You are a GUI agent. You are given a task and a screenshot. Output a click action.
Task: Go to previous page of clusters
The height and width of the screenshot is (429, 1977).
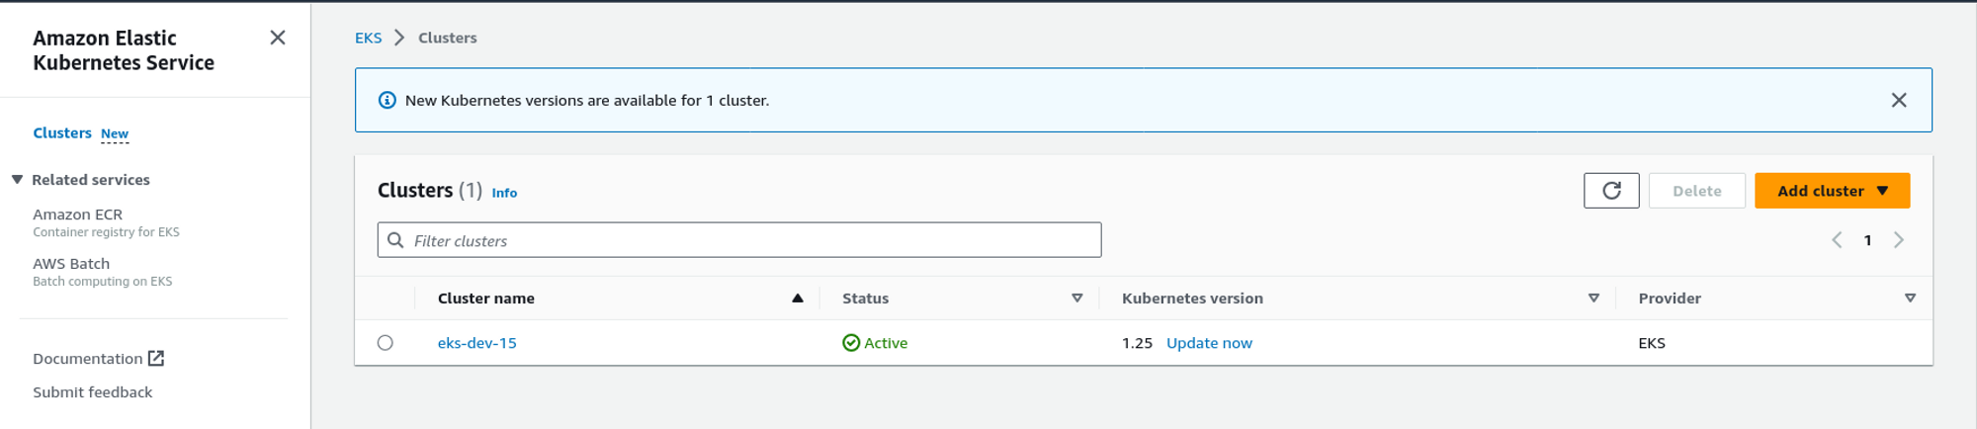click(x=1837, y=240)
